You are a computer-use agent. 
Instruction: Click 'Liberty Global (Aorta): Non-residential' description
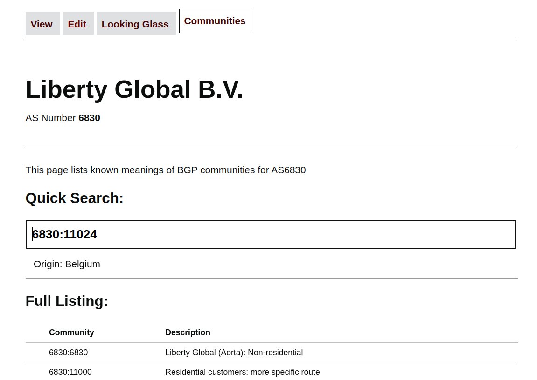pyautogui.click(x=234, y=353)
